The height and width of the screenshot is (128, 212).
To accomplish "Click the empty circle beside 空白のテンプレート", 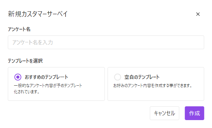I will [117, 77].
